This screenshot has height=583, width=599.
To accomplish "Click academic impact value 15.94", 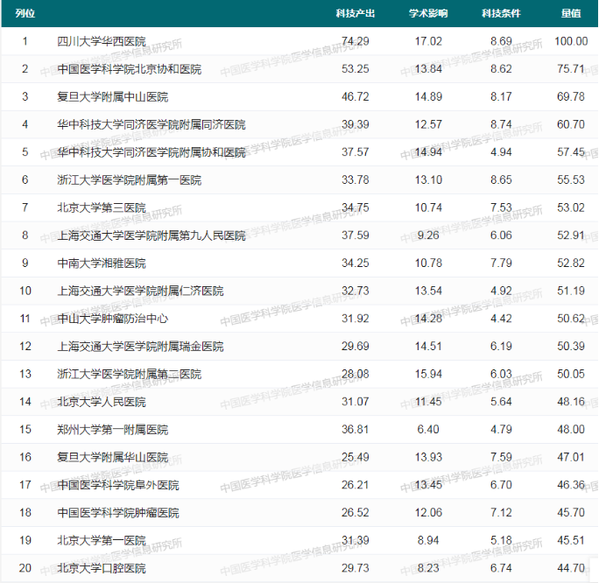I will 428,374.
